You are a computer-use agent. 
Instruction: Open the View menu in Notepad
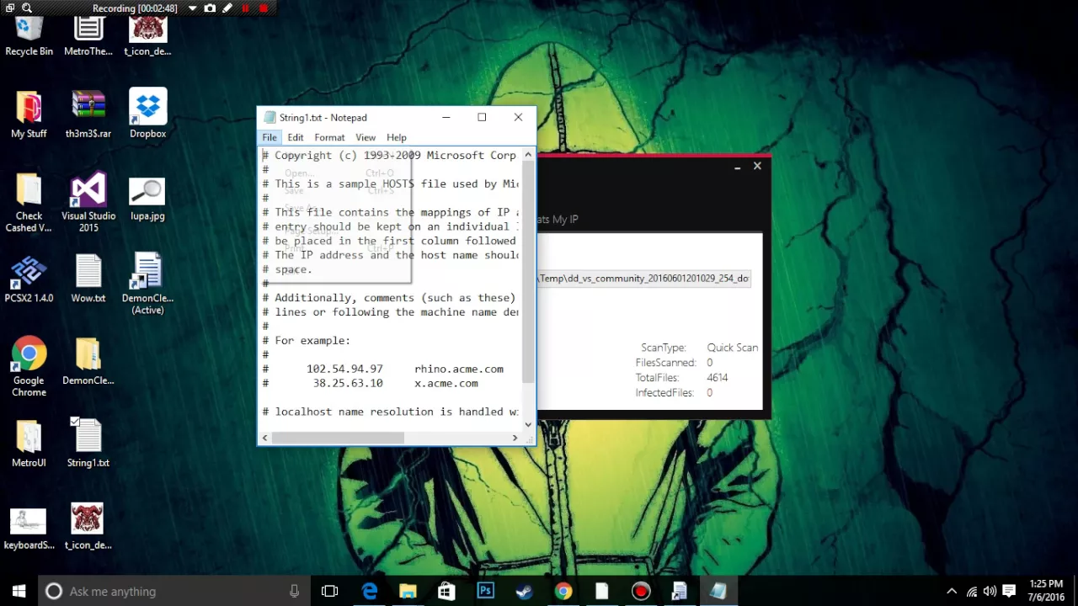[366, 137]
